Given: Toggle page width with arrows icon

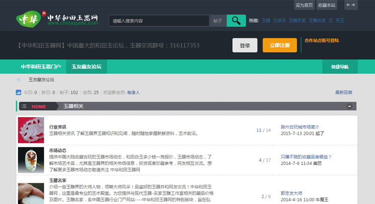Looking at the screenshot, I should 351,5.
